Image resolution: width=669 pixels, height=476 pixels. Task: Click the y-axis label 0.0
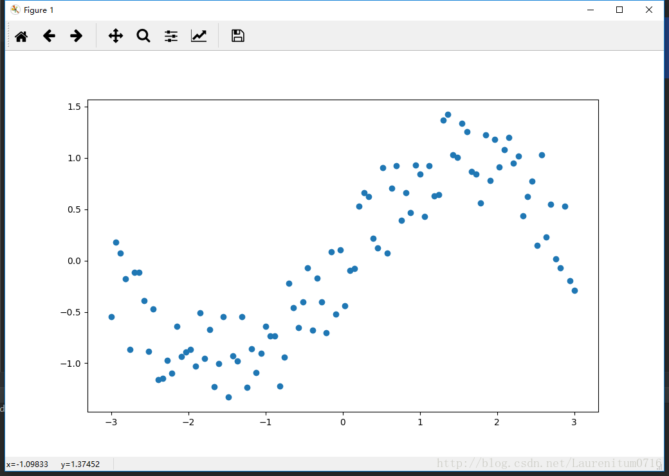point(75,261)
